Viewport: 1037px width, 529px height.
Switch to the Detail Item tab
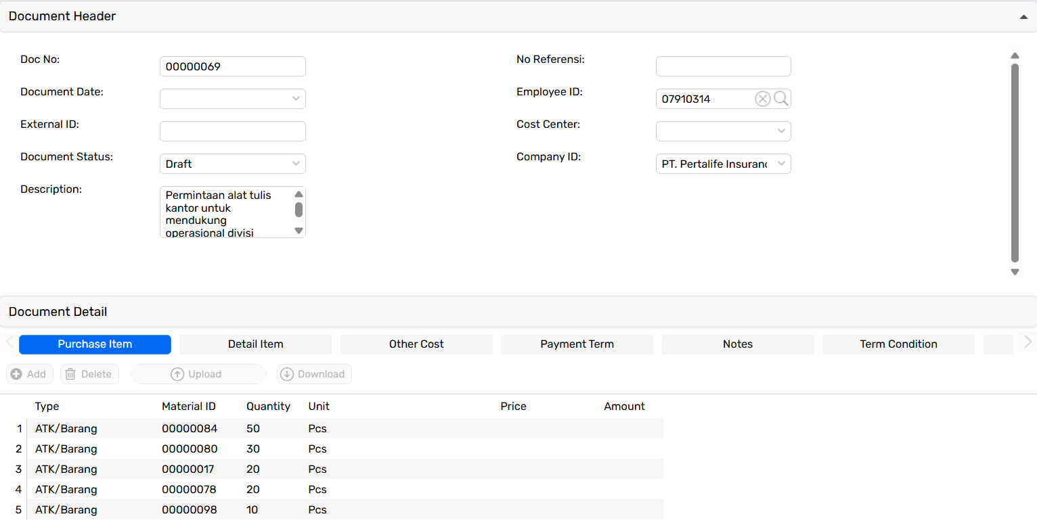(x=256, y=344)
